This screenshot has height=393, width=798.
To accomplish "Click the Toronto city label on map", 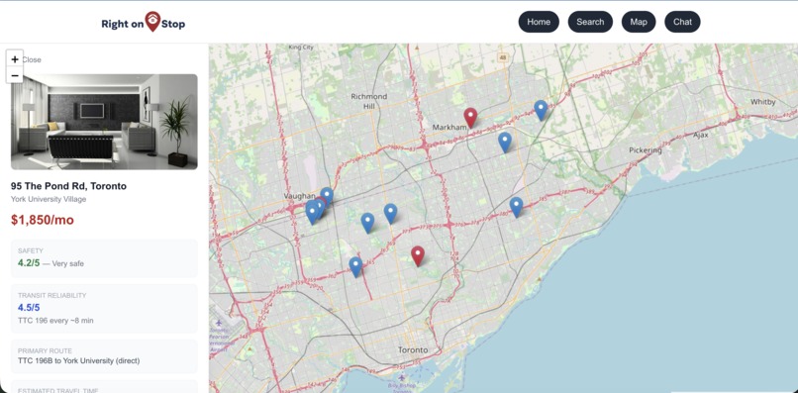I will [412, 350].
